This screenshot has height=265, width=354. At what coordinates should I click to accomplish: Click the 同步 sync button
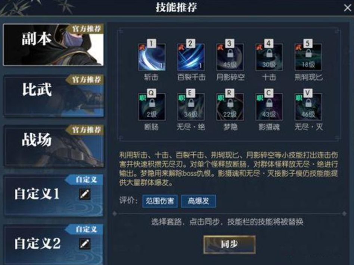tap(230, 245)
